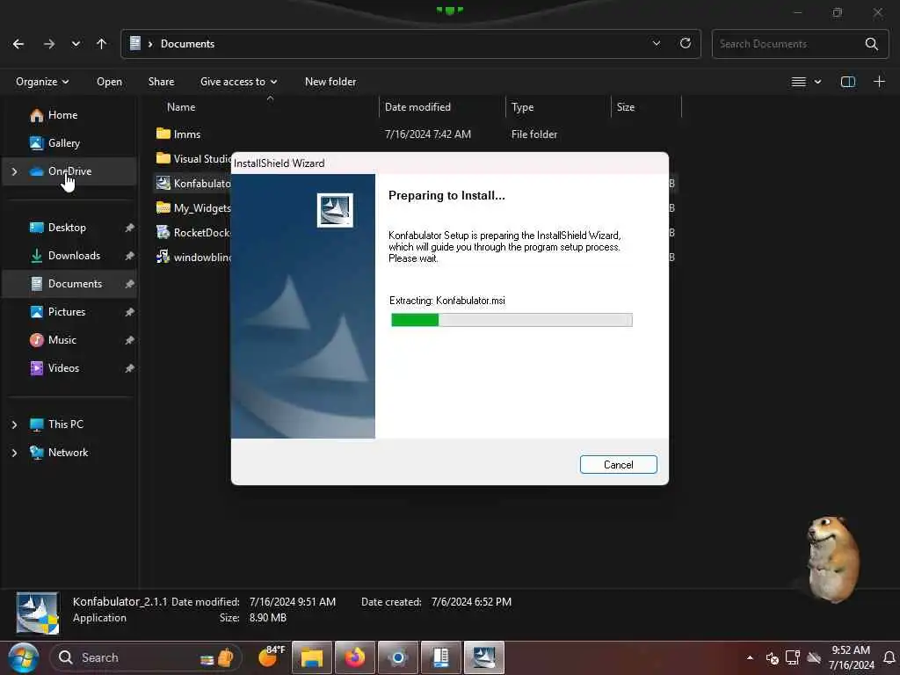Click the taskbar Search box
Viewport: 900px width, 675px height.
146,657
